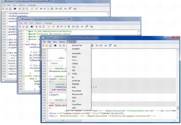Screen dimensions: 181x125
Task: Click the new file icon in the INI.ini window toolbar
Action: click(3, 9)
